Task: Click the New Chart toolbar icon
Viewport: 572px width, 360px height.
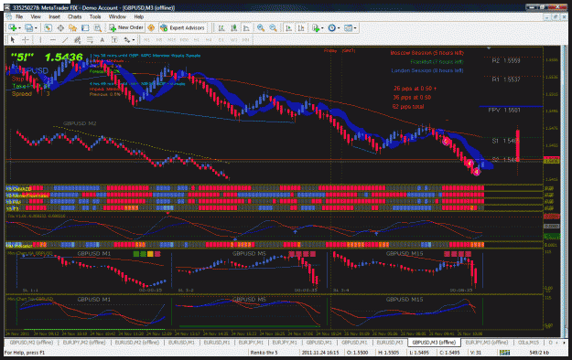Action: (13, 27)
